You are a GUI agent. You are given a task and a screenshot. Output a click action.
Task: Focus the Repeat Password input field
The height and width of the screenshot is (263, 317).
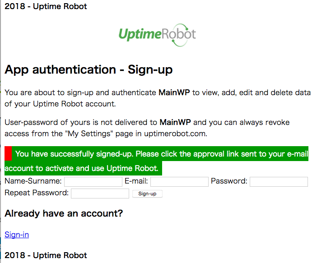point(100,194)
